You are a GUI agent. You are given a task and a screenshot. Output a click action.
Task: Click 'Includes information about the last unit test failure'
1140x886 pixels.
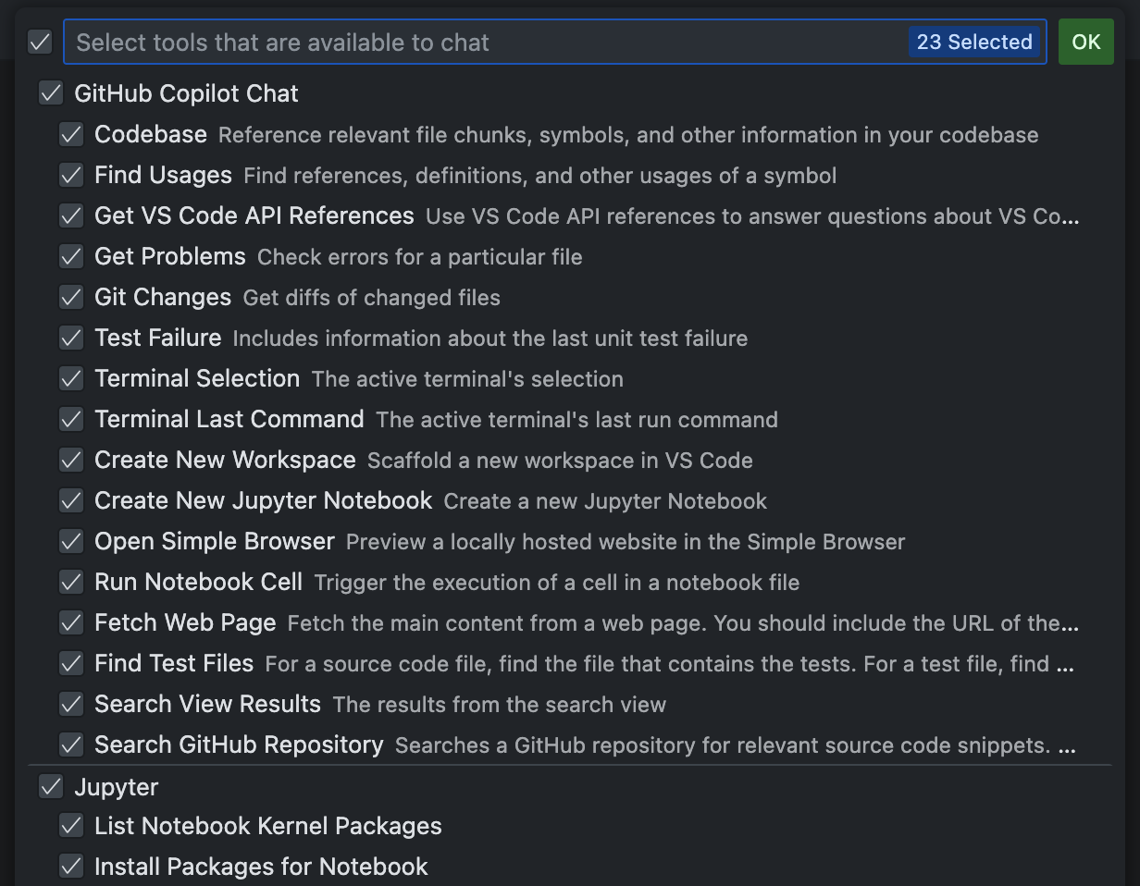490,338
